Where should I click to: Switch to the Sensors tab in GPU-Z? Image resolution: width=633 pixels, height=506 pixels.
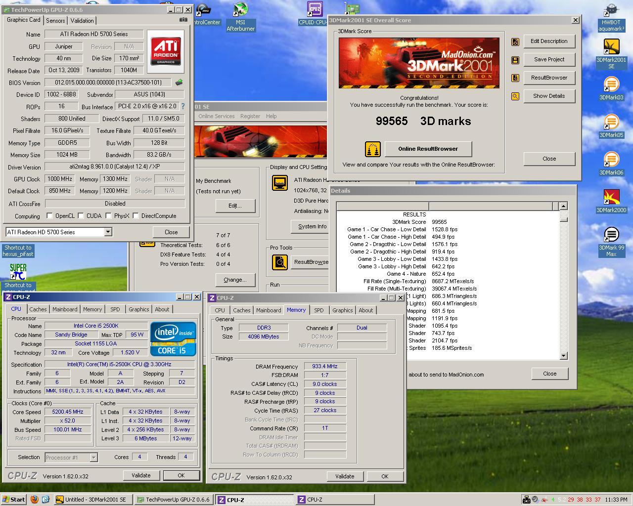[55, 20]
